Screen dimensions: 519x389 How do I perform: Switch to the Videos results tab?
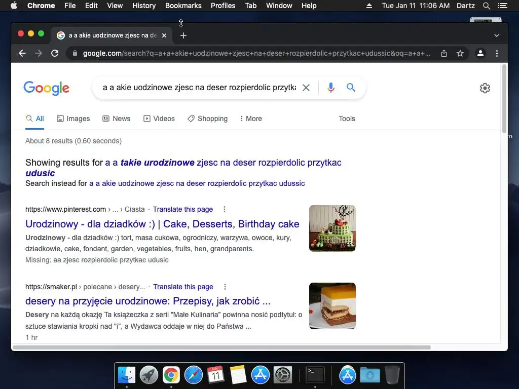pyautogui.click(x=159, y=119)
